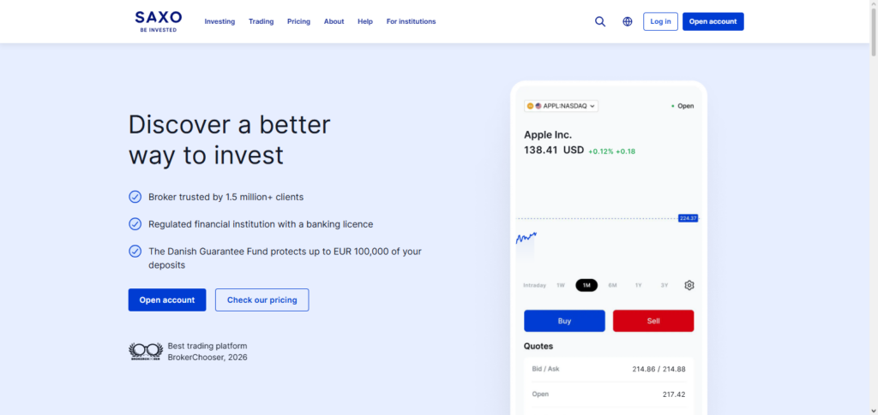Select the Intraday chart range
The image size is (878, 415).
534,286
